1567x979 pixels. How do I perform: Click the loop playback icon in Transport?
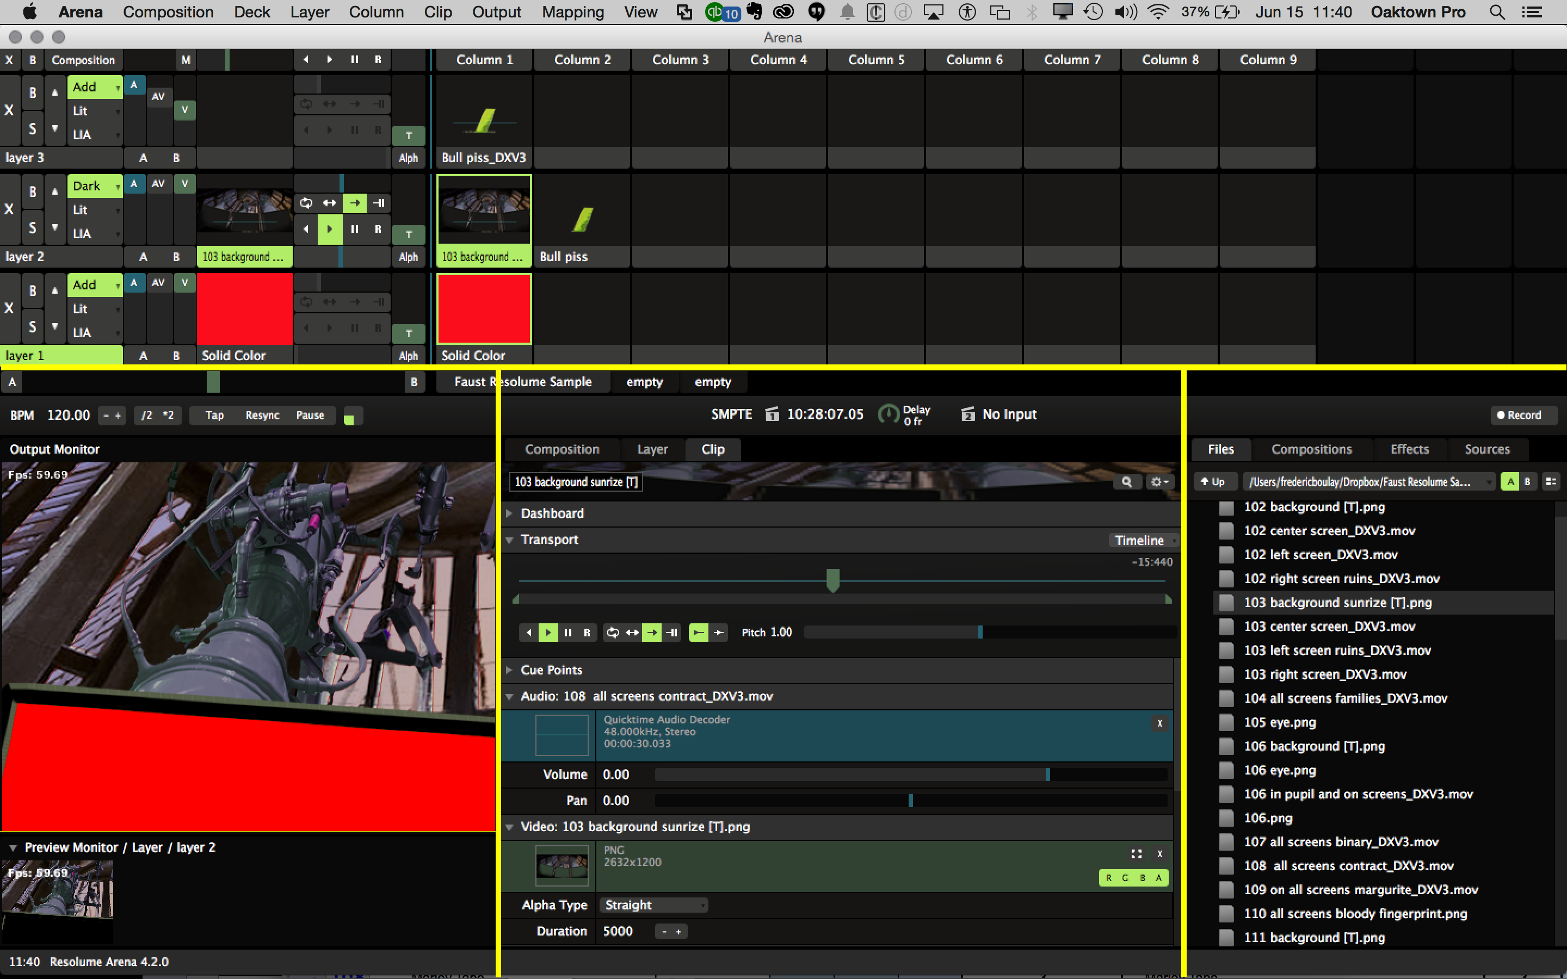tap(613, 633)
